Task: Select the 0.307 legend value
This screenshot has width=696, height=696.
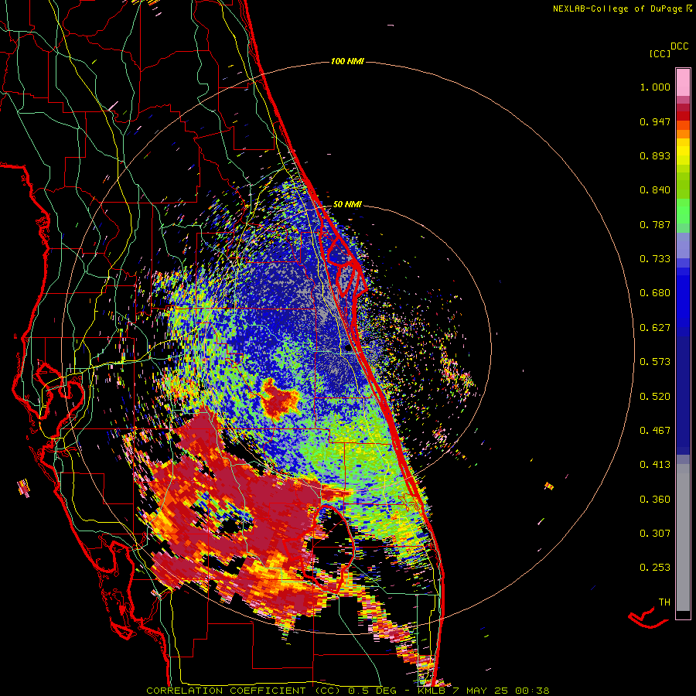Action: (x=655, y=534)
